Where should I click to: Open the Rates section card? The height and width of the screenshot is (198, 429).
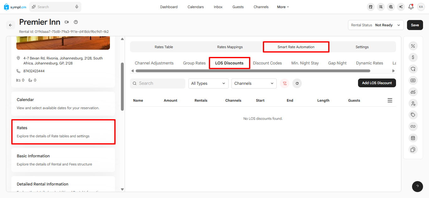[63, 132]
